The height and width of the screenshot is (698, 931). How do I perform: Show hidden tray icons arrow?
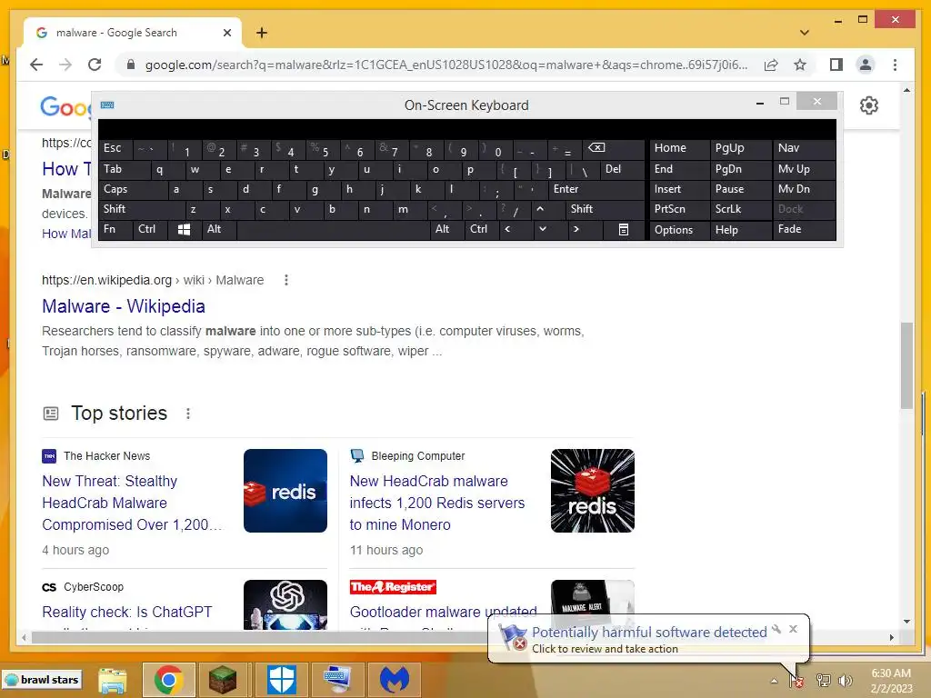775,681
